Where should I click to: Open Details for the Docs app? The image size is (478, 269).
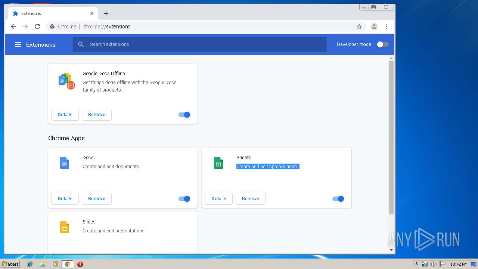65,199
